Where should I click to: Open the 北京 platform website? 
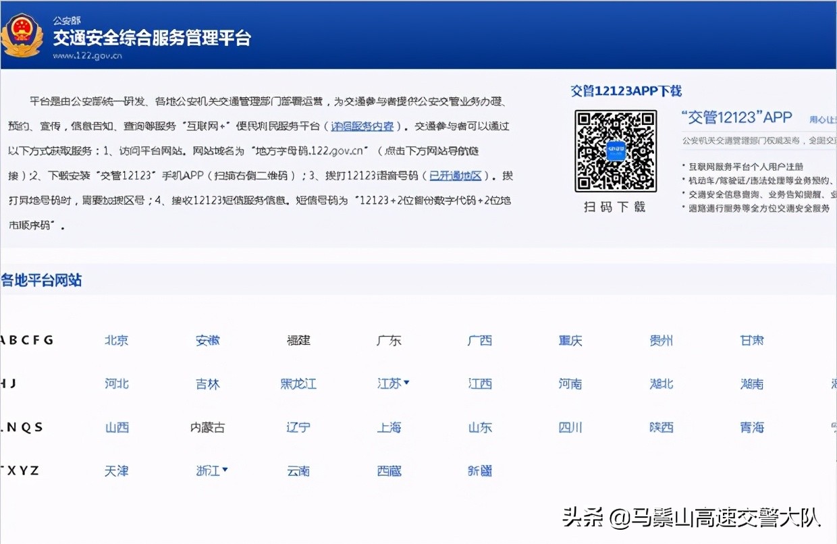[116, 340]
